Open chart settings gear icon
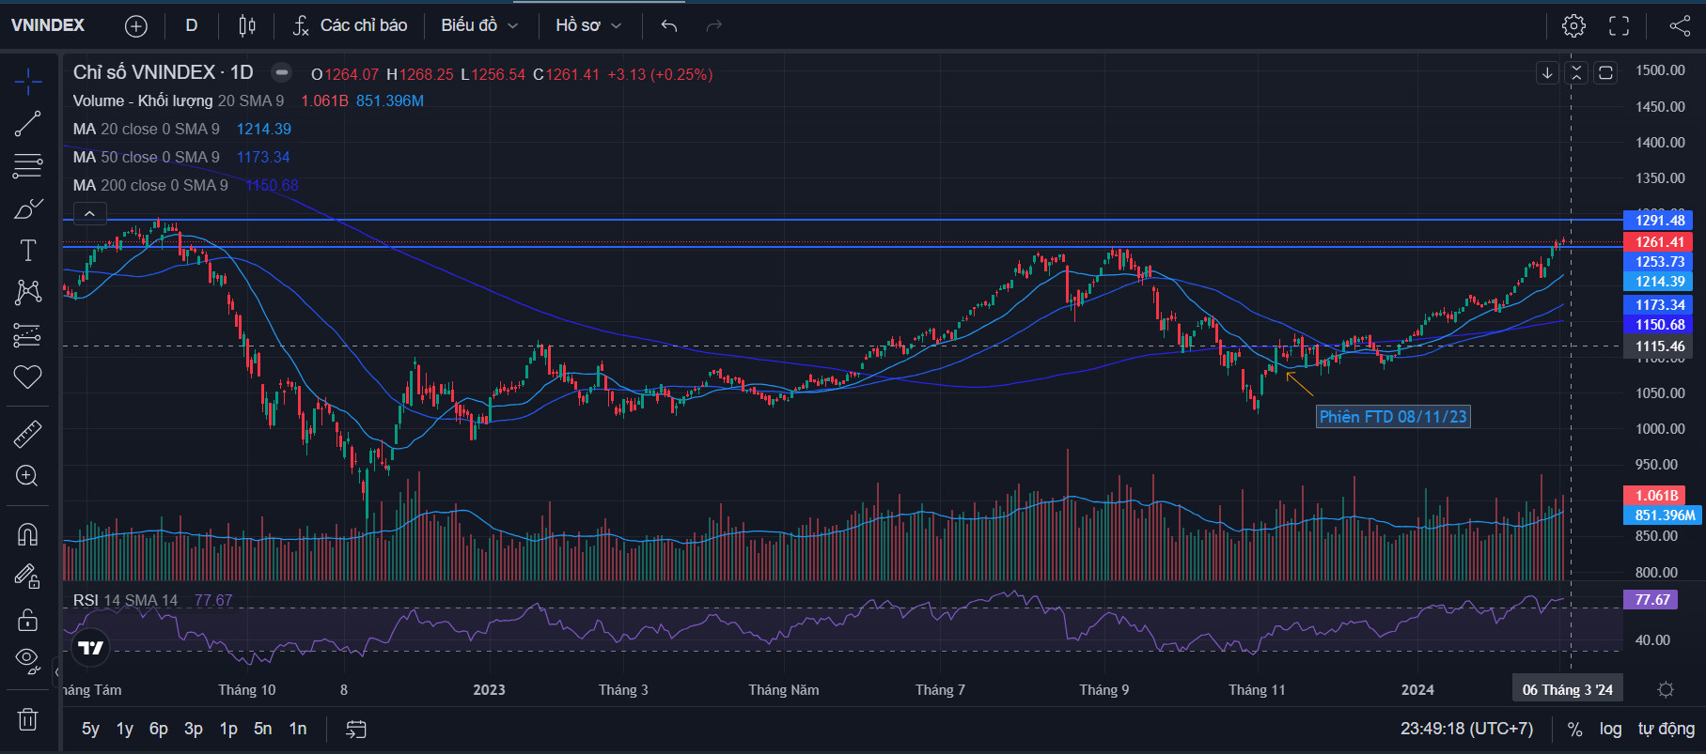 pyautogui.click(x=1573, y=25)
